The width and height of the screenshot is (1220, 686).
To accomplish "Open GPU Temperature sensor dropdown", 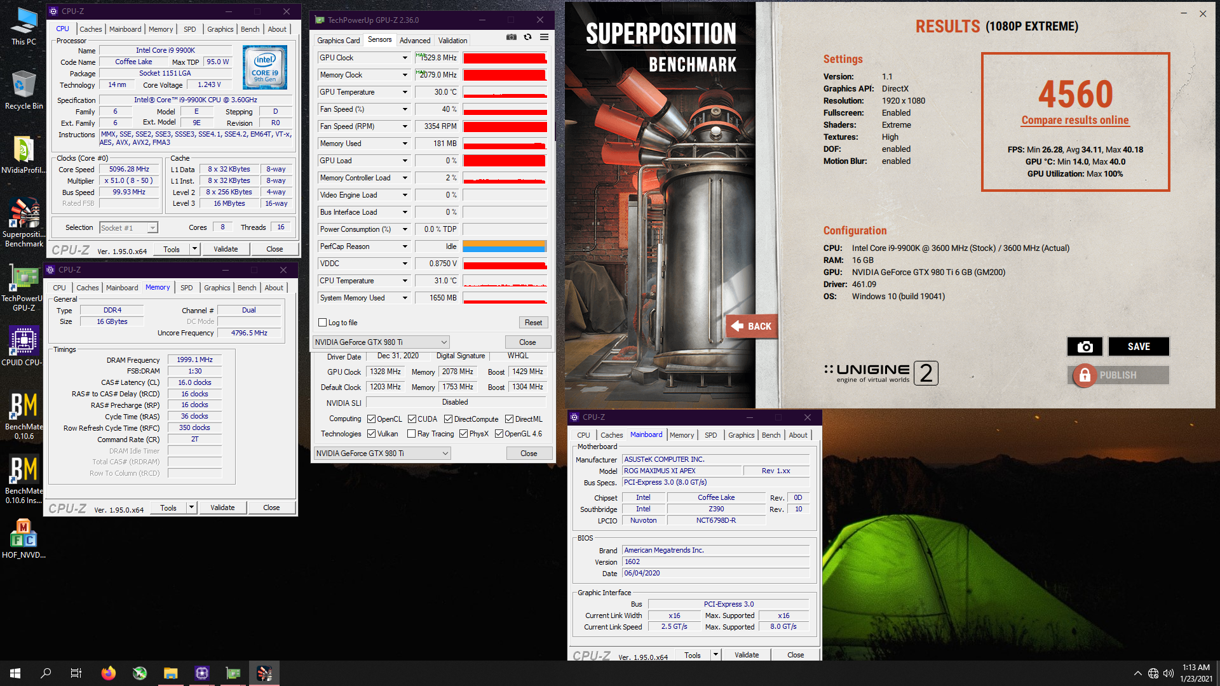I will pos(404,92).
